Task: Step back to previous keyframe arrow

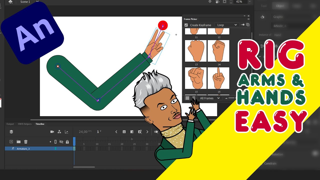Action: pos(116,132)
